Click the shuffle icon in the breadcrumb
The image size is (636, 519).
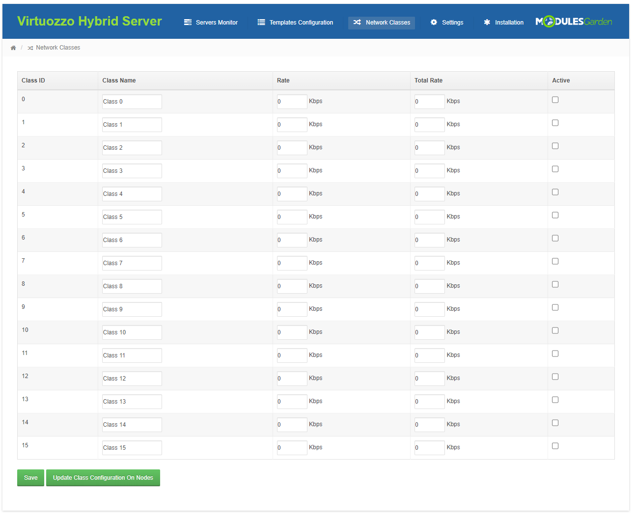(30, 48)
